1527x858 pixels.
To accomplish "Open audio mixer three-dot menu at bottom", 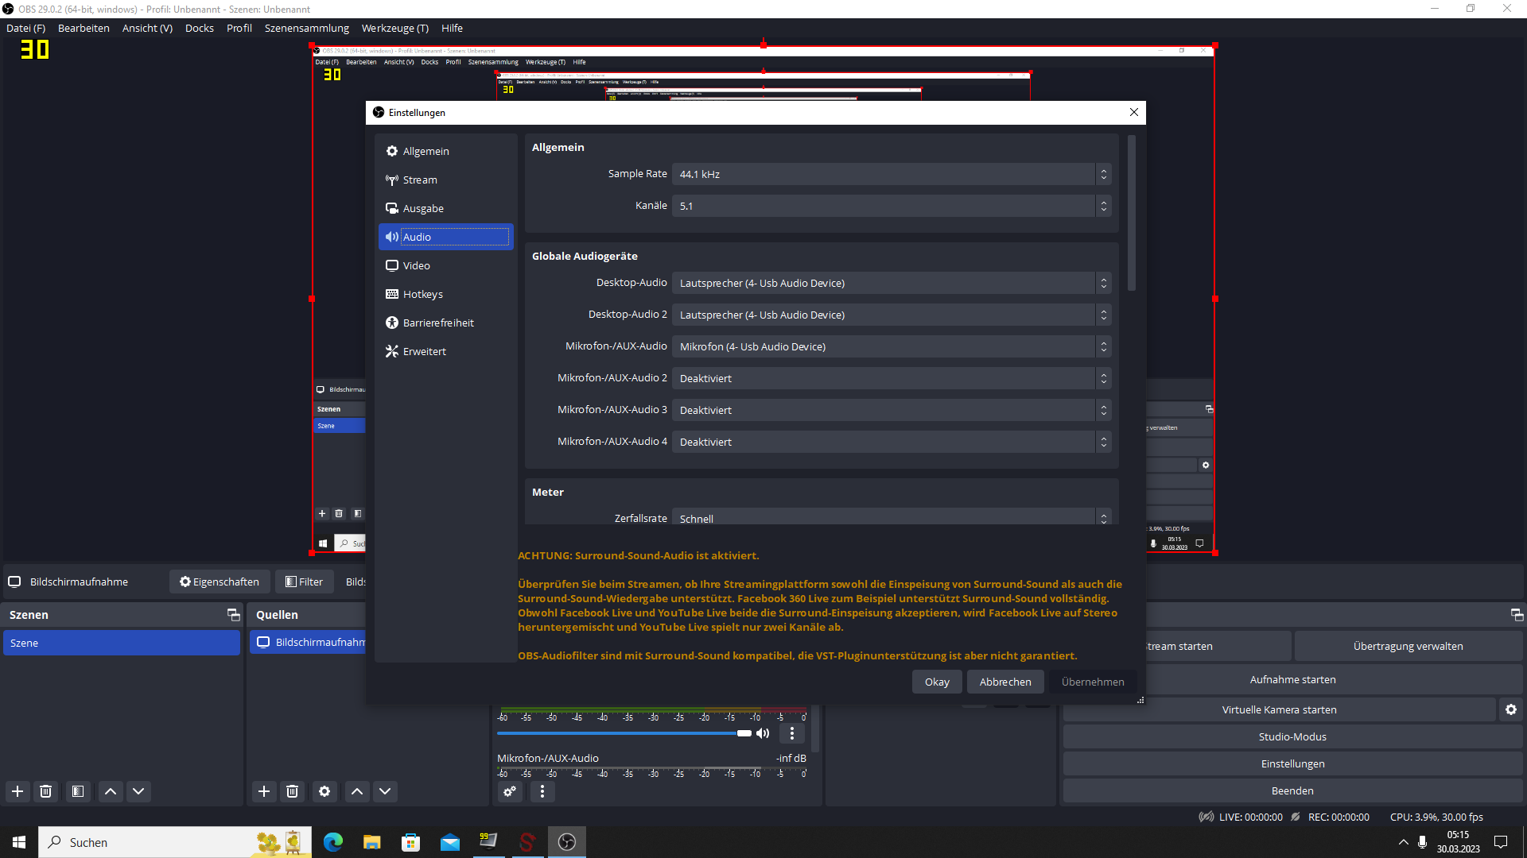I will pos(542,791).
